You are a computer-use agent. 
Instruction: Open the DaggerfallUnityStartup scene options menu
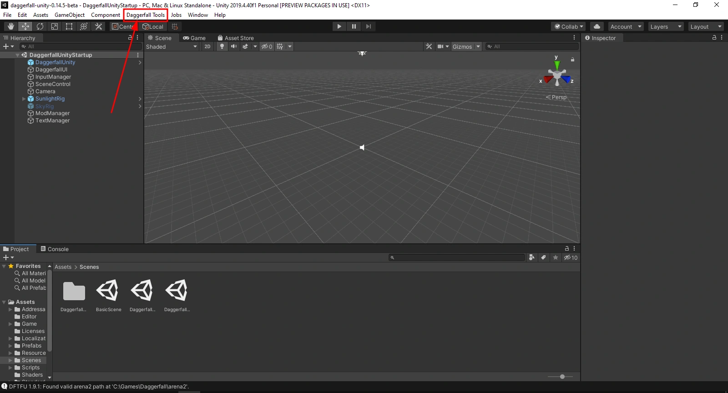pyautogui.click(x=138, y=55)
